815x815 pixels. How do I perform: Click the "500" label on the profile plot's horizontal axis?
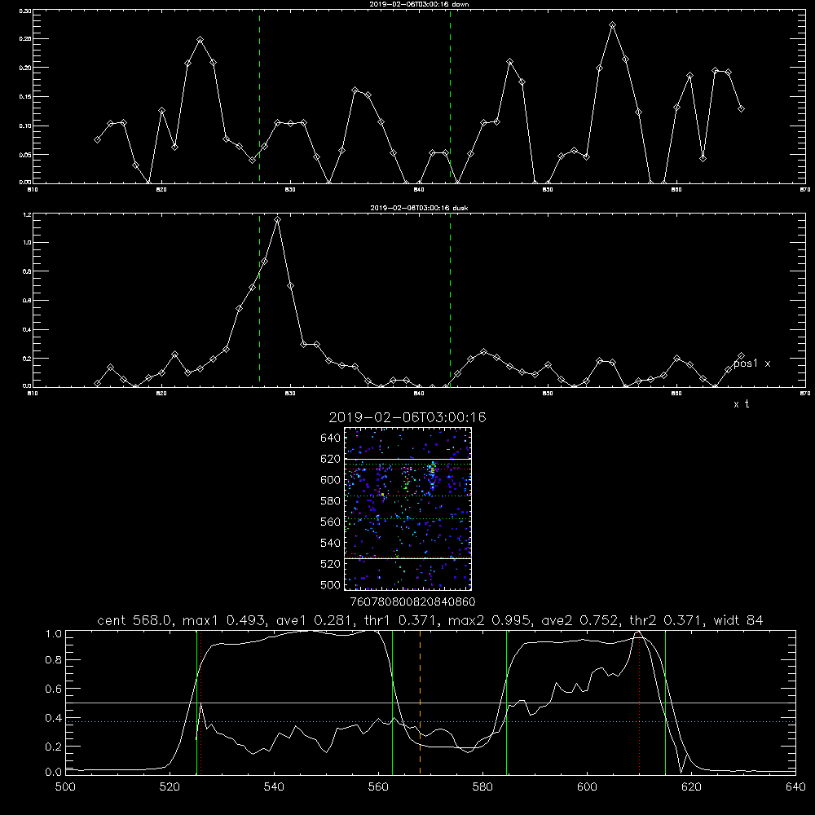click(65, 786)
